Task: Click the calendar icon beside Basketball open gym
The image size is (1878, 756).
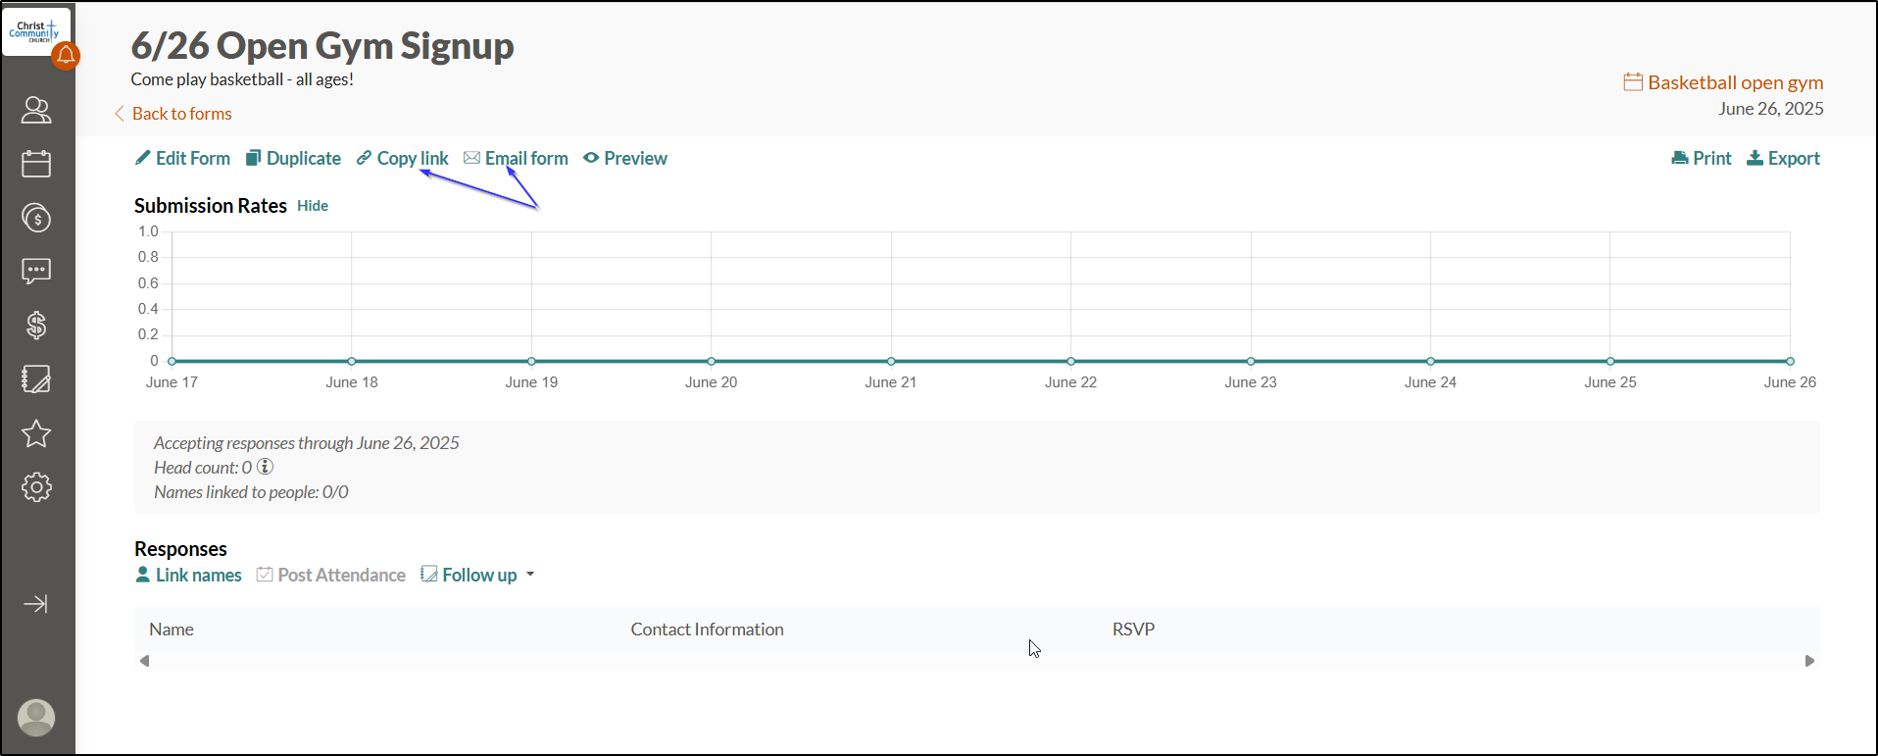Action: click(1633, 81)
